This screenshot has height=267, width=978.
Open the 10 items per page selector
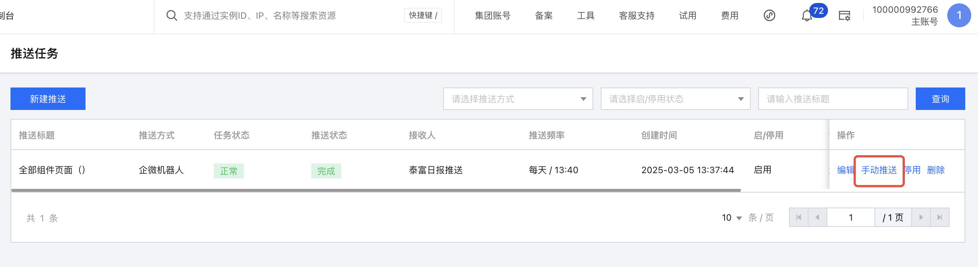[731, 218]
